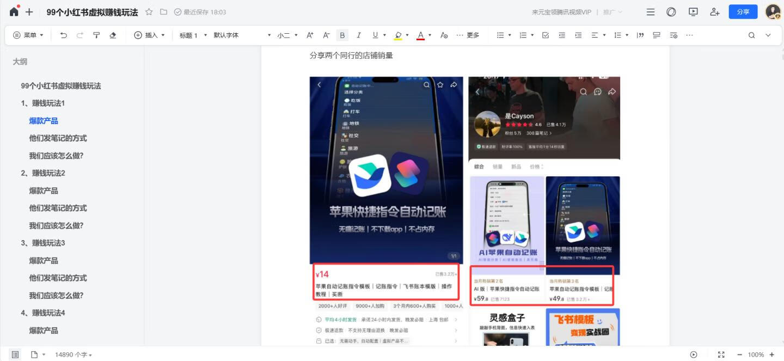The image size is (784, 361).
Task: Click the blue 分享 share button
Action: (x=743, y=11)
